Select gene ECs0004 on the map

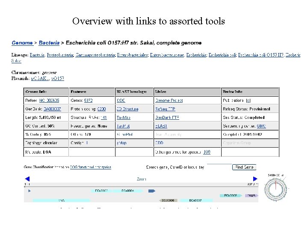[128, 191]
